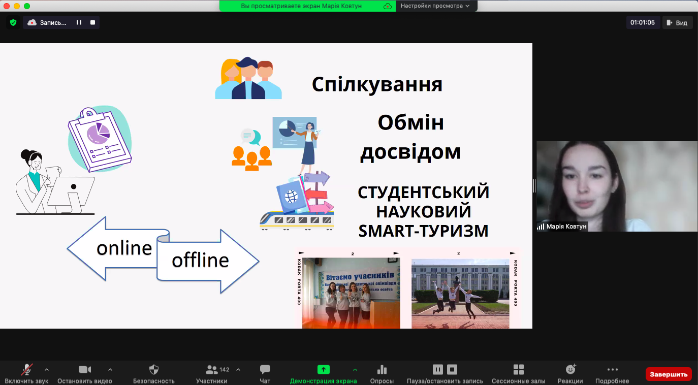Open the Participants (Участники) panel
The image size is (698, 385).
[212, 370]
